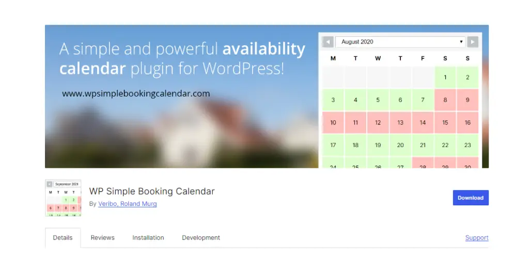Click the booked red day 9 cell
529x256 pixels.
[x=467, y=100]
